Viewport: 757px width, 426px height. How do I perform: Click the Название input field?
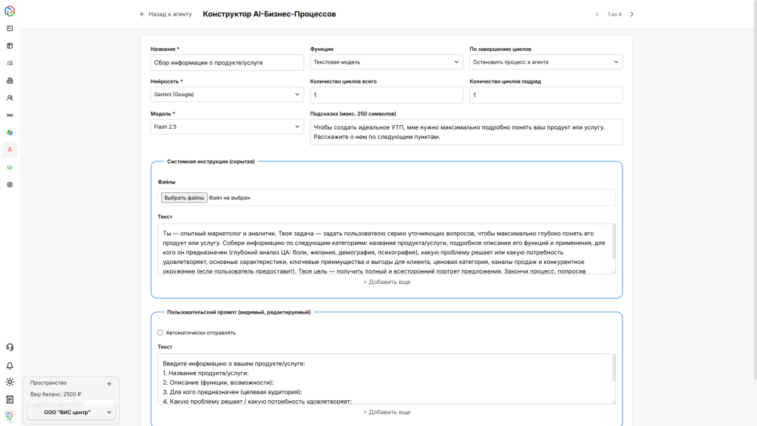click(227, 63)
